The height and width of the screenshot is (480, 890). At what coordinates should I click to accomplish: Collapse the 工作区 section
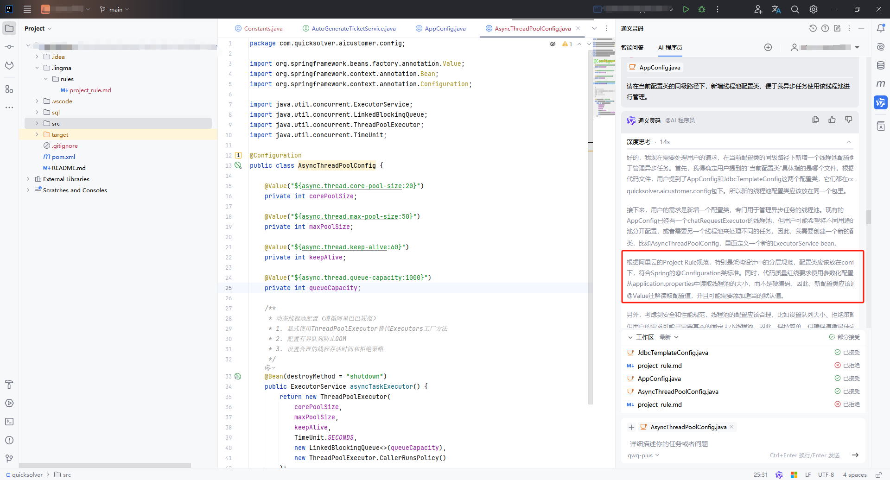coord(630,337)
